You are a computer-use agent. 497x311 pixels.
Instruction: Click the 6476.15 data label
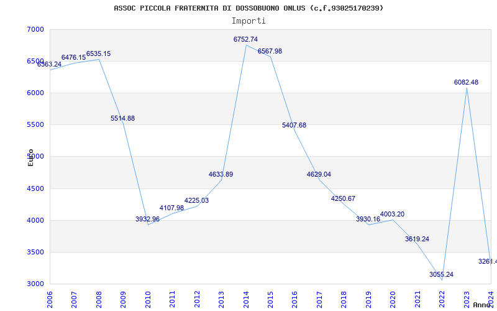[73, 57]
